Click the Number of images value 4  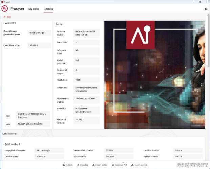86,71
